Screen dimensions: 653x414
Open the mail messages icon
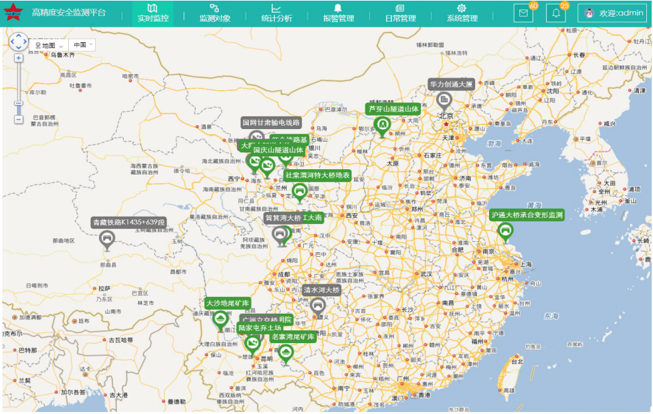point(524,13)
